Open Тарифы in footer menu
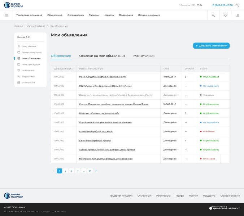The height and width of the screenshot is (216, 244). (x=180, y=196)
